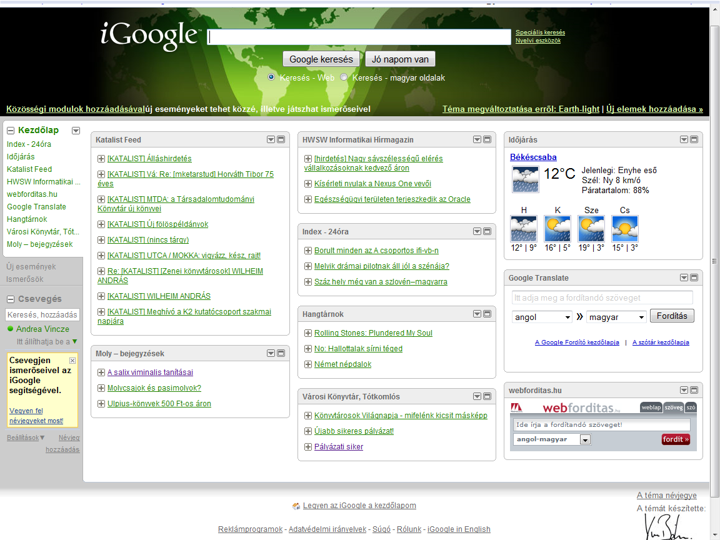Open Időjárás gadget menu arrow
This screenshot has height=540, width=720.
pos(684,139)
